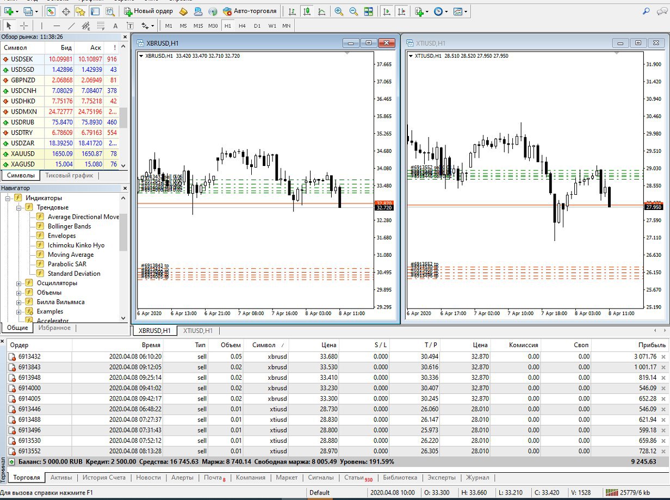This screenshot has width=670, height=500.
Task: Close order 6913552 with its x
Action: [x=663, y=452]
